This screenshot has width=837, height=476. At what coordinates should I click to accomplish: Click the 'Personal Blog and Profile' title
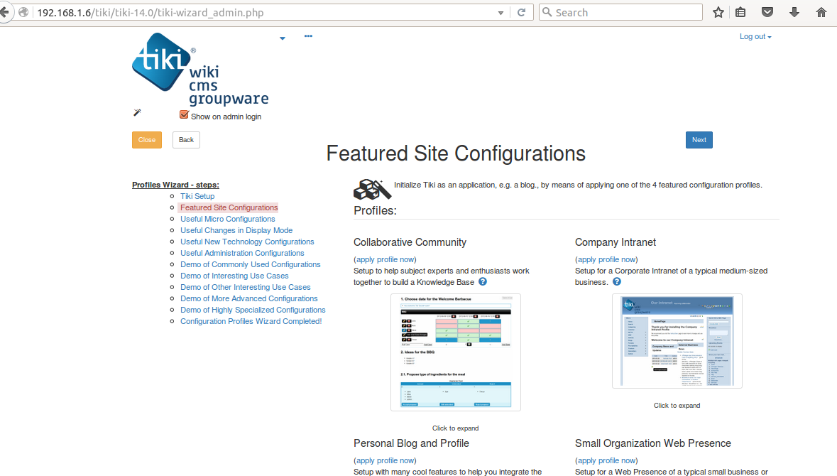click(x=411, y=443)
